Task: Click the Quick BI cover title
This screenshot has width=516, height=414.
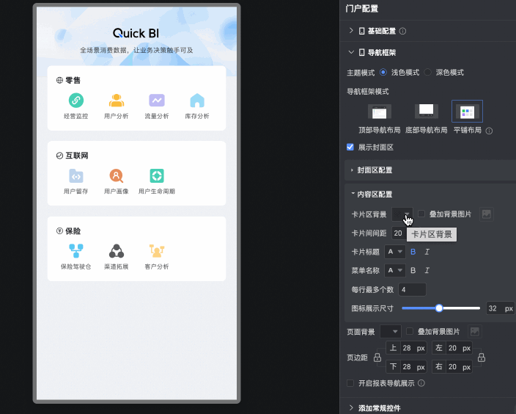Action: point(136,33)
